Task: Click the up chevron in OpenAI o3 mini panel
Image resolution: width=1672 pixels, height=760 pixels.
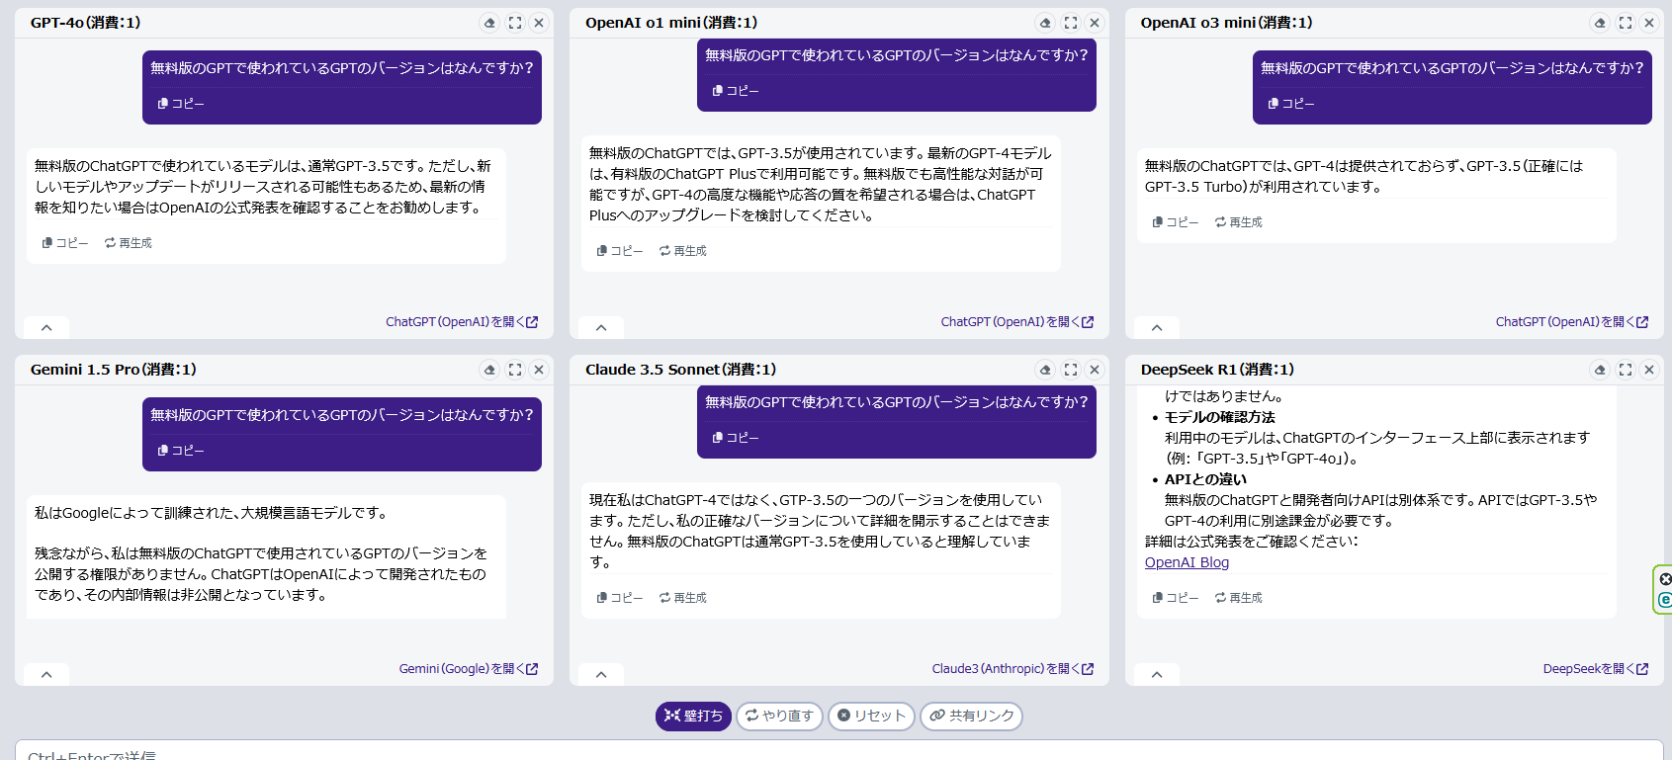Action: click(x=1157, y=327)
